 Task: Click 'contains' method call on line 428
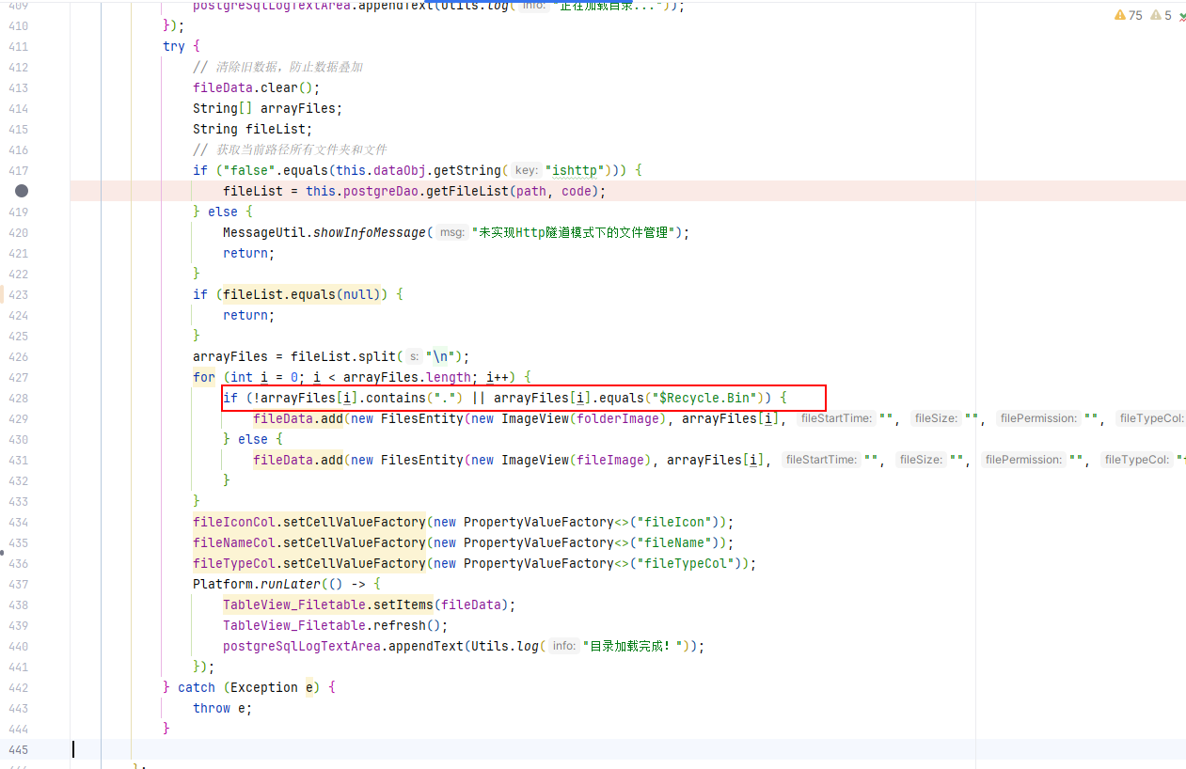396,398
